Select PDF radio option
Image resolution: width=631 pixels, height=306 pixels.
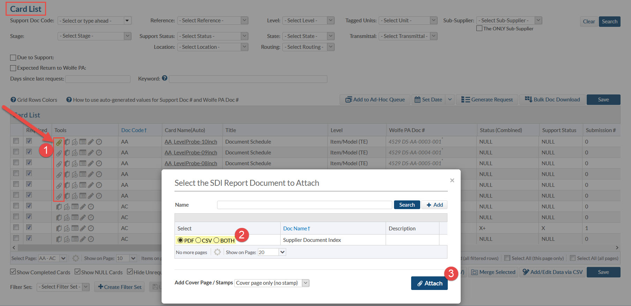[x=180, y=240]
